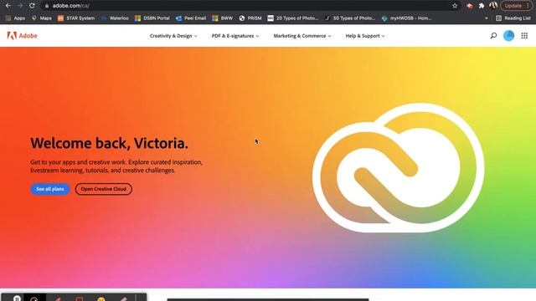The image size is (536, 301).
Task: Click the browser forward arrow
Action: (x=20, y=6)
